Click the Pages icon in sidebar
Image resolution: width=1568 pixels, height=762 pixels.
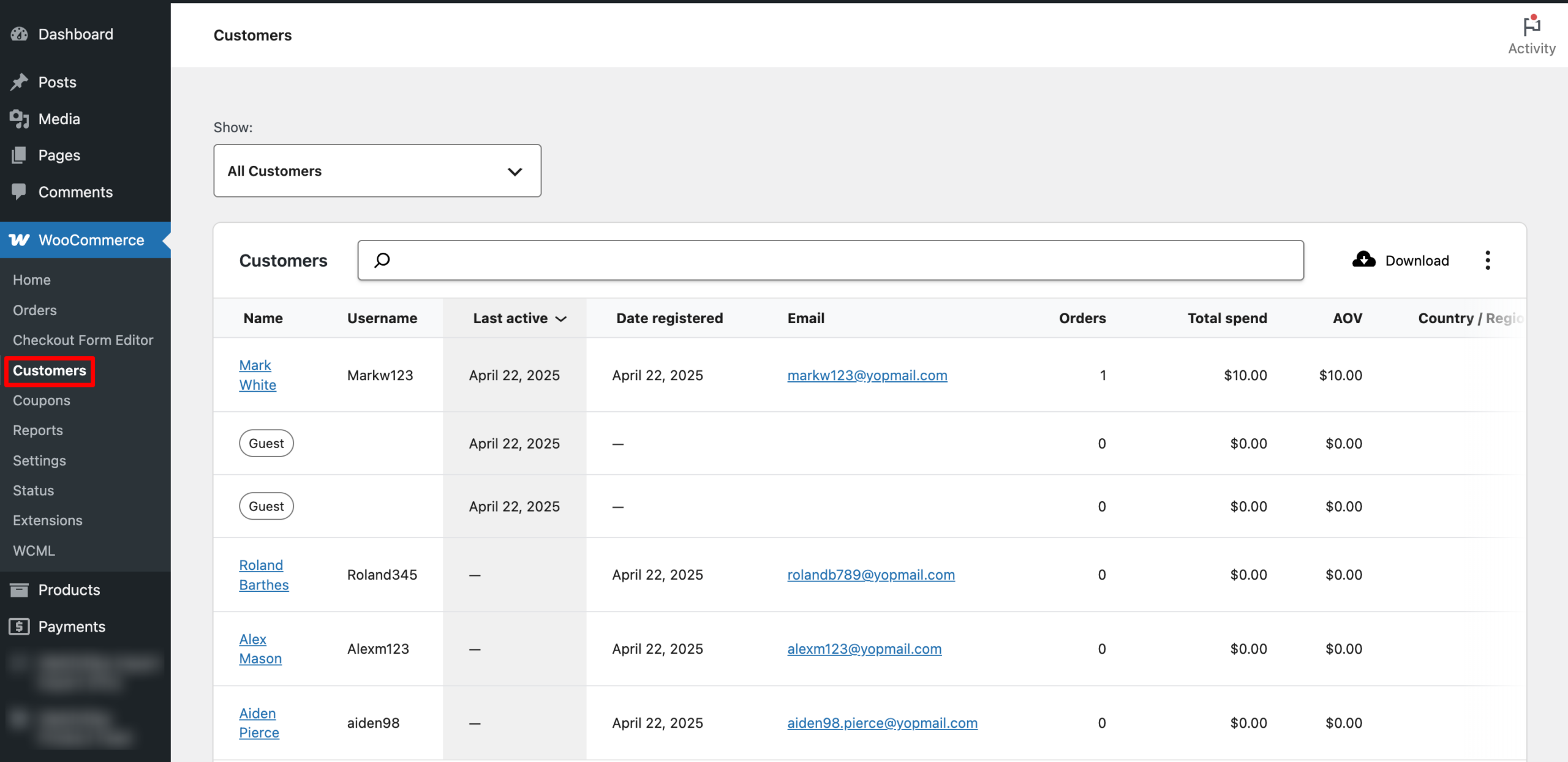(x=19, y=155)
